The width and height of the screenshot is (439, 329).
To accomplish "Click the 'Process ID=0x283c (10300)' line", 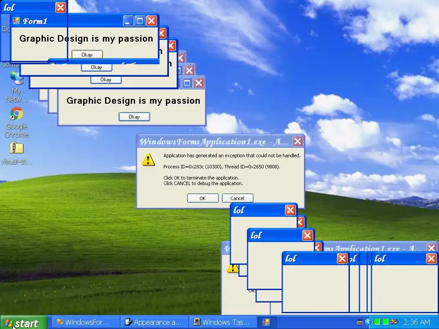I will coord(222,167).
